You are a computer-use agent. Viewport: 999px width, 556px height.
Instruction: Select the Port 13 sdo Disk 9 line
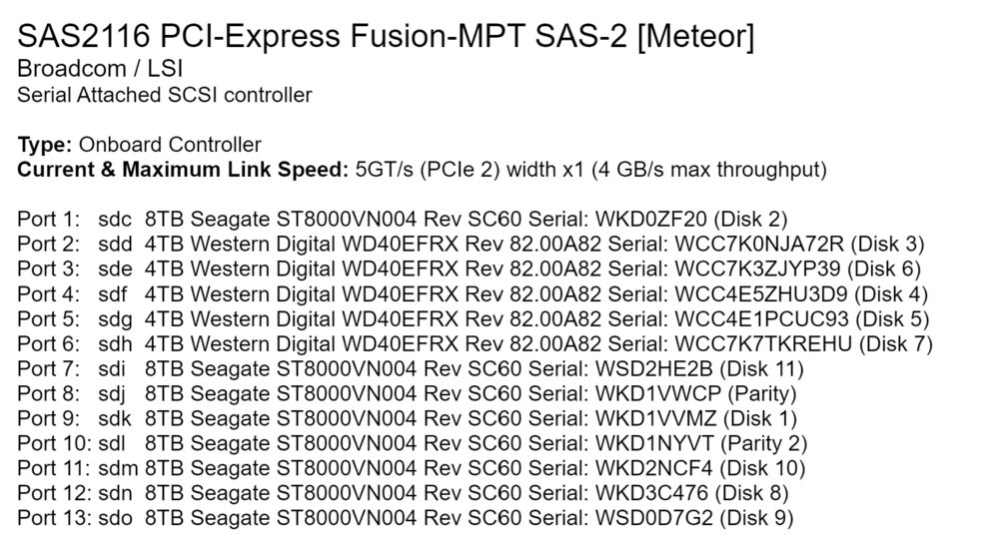[x=406, y=518]
